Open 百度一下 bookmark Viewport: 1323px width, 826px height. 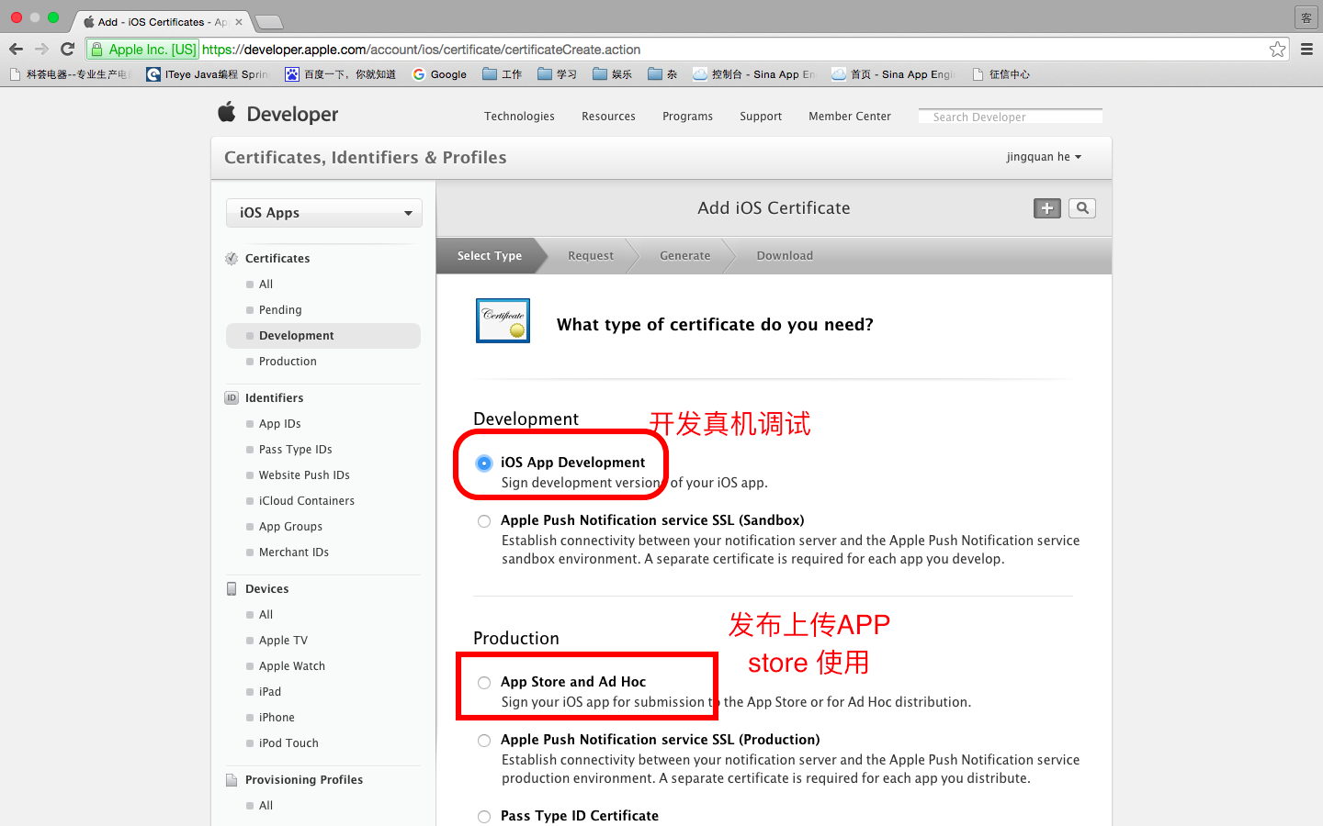point(340,74)
